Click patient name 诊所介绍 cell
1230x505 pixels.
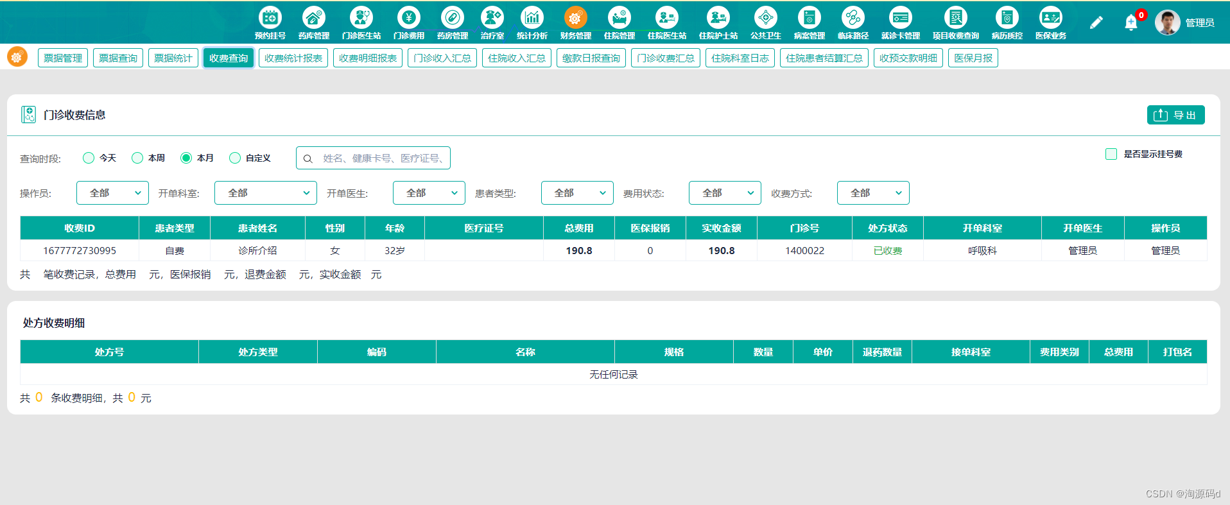tap(257, 250)
